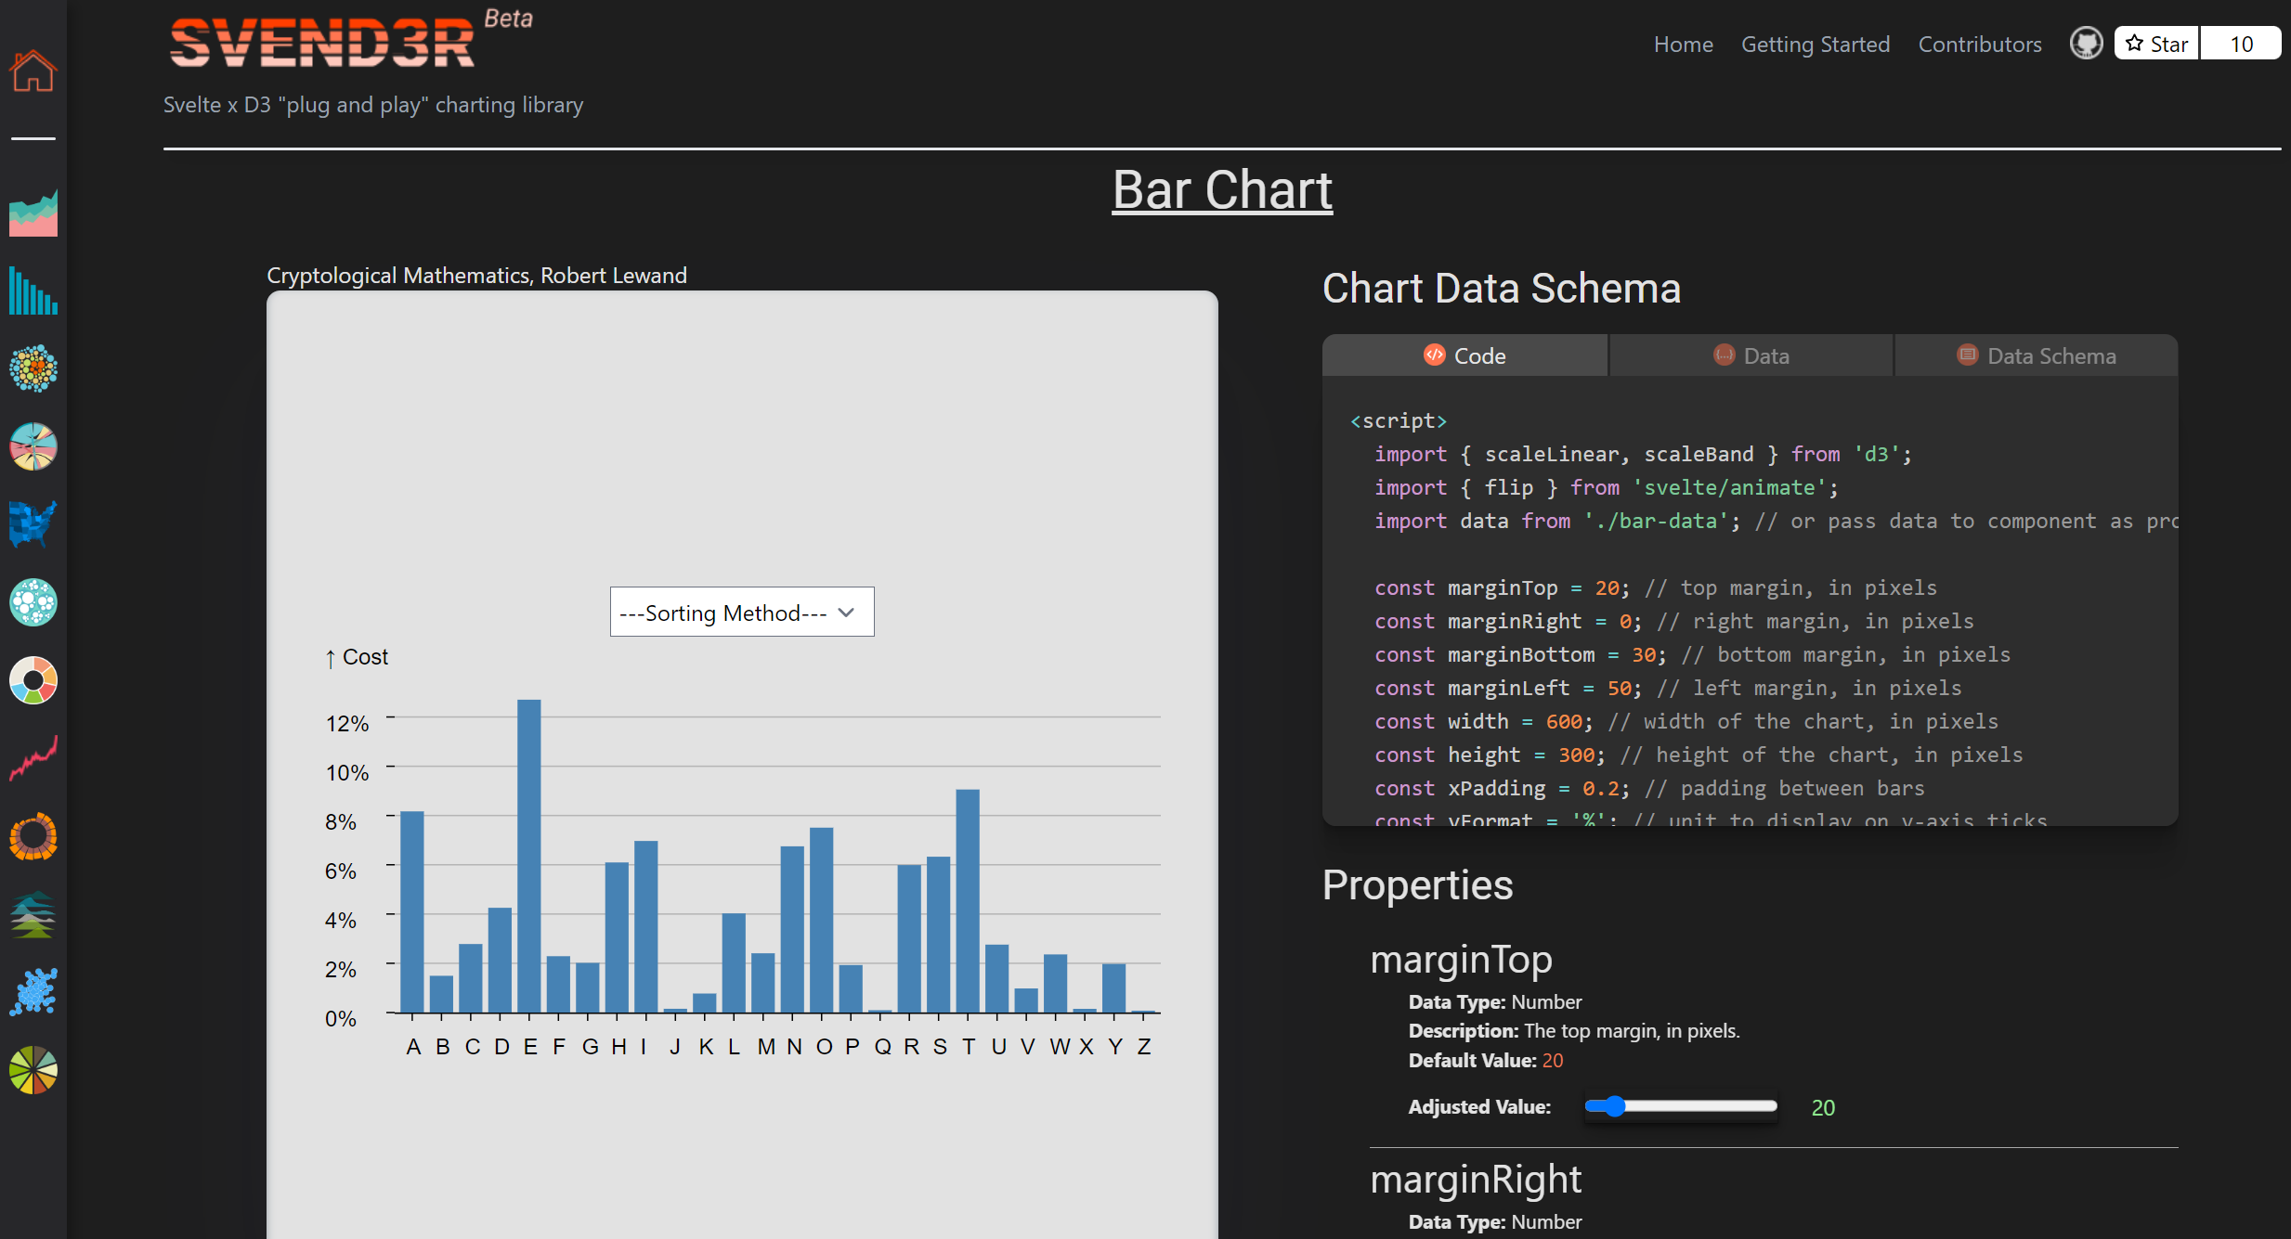
Task: Adjust the marginTop value slider
Action: 1681,1106
